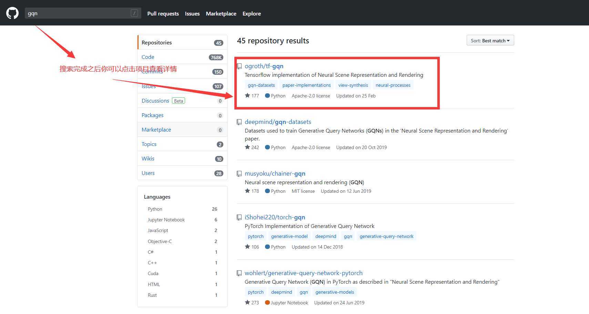Filter results by Objective-C language
The image size is (589, 314).
pos(182,241)
